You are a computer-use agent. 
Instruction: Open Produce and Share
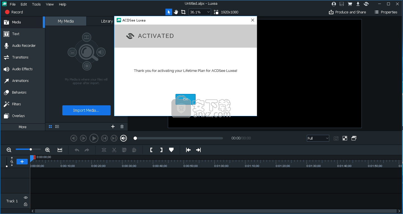(347, 12)
